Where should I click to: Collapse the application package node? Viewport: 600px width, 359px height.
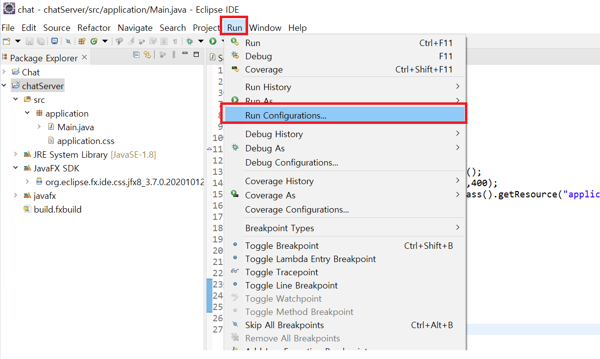coord(27,113)
